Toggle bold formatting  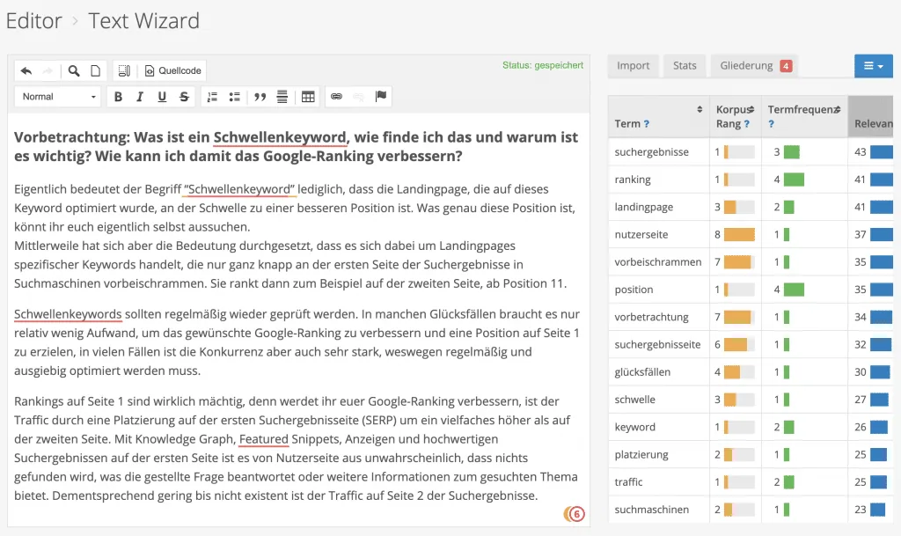coord(118,97)
